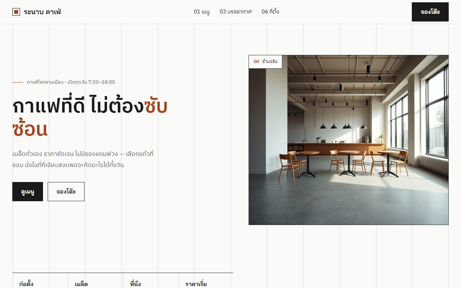
Task: Open the 03 บรรยากาศ navigation item
Action: (235, 12)
